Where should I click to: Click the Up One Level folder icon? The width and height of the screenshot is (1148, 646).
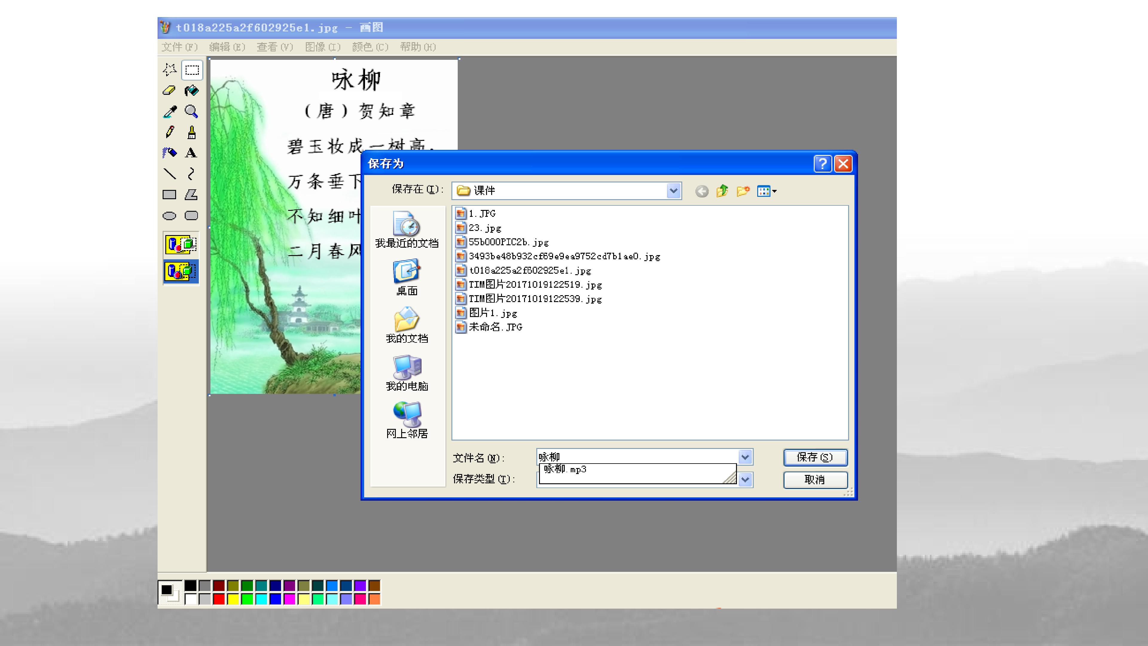point(722,191)
